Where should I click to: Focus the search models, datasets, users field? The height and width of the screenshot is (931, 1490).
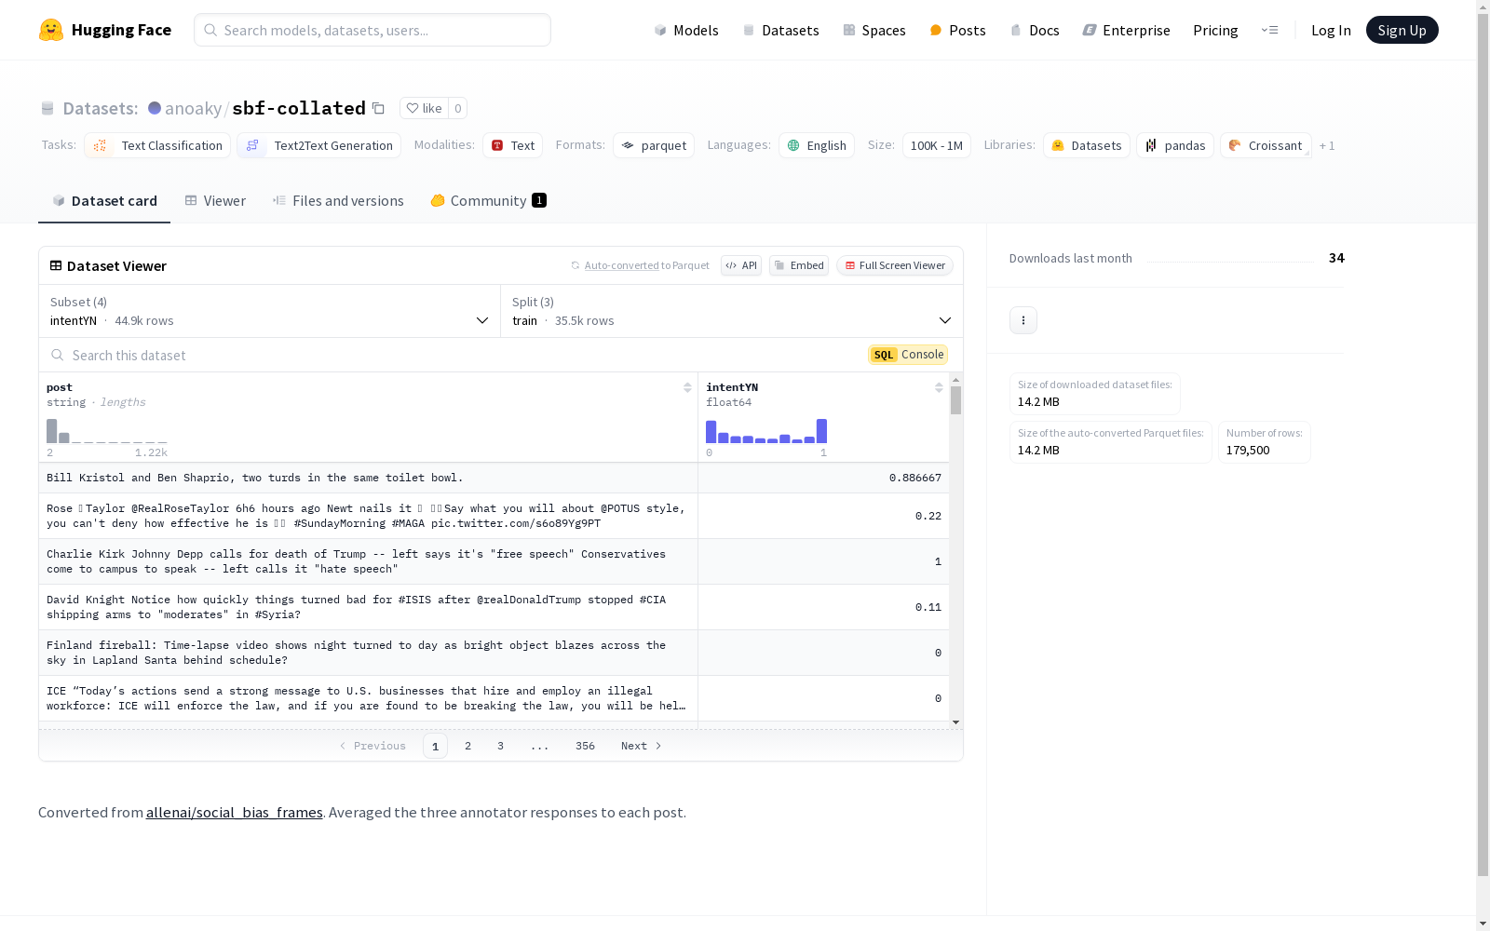(x=372, y=30)
